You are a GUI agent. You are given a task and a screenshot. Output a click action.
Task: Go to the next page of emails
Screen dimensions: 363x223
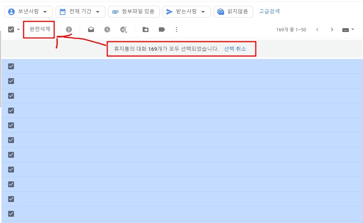(x=332, y=29)
